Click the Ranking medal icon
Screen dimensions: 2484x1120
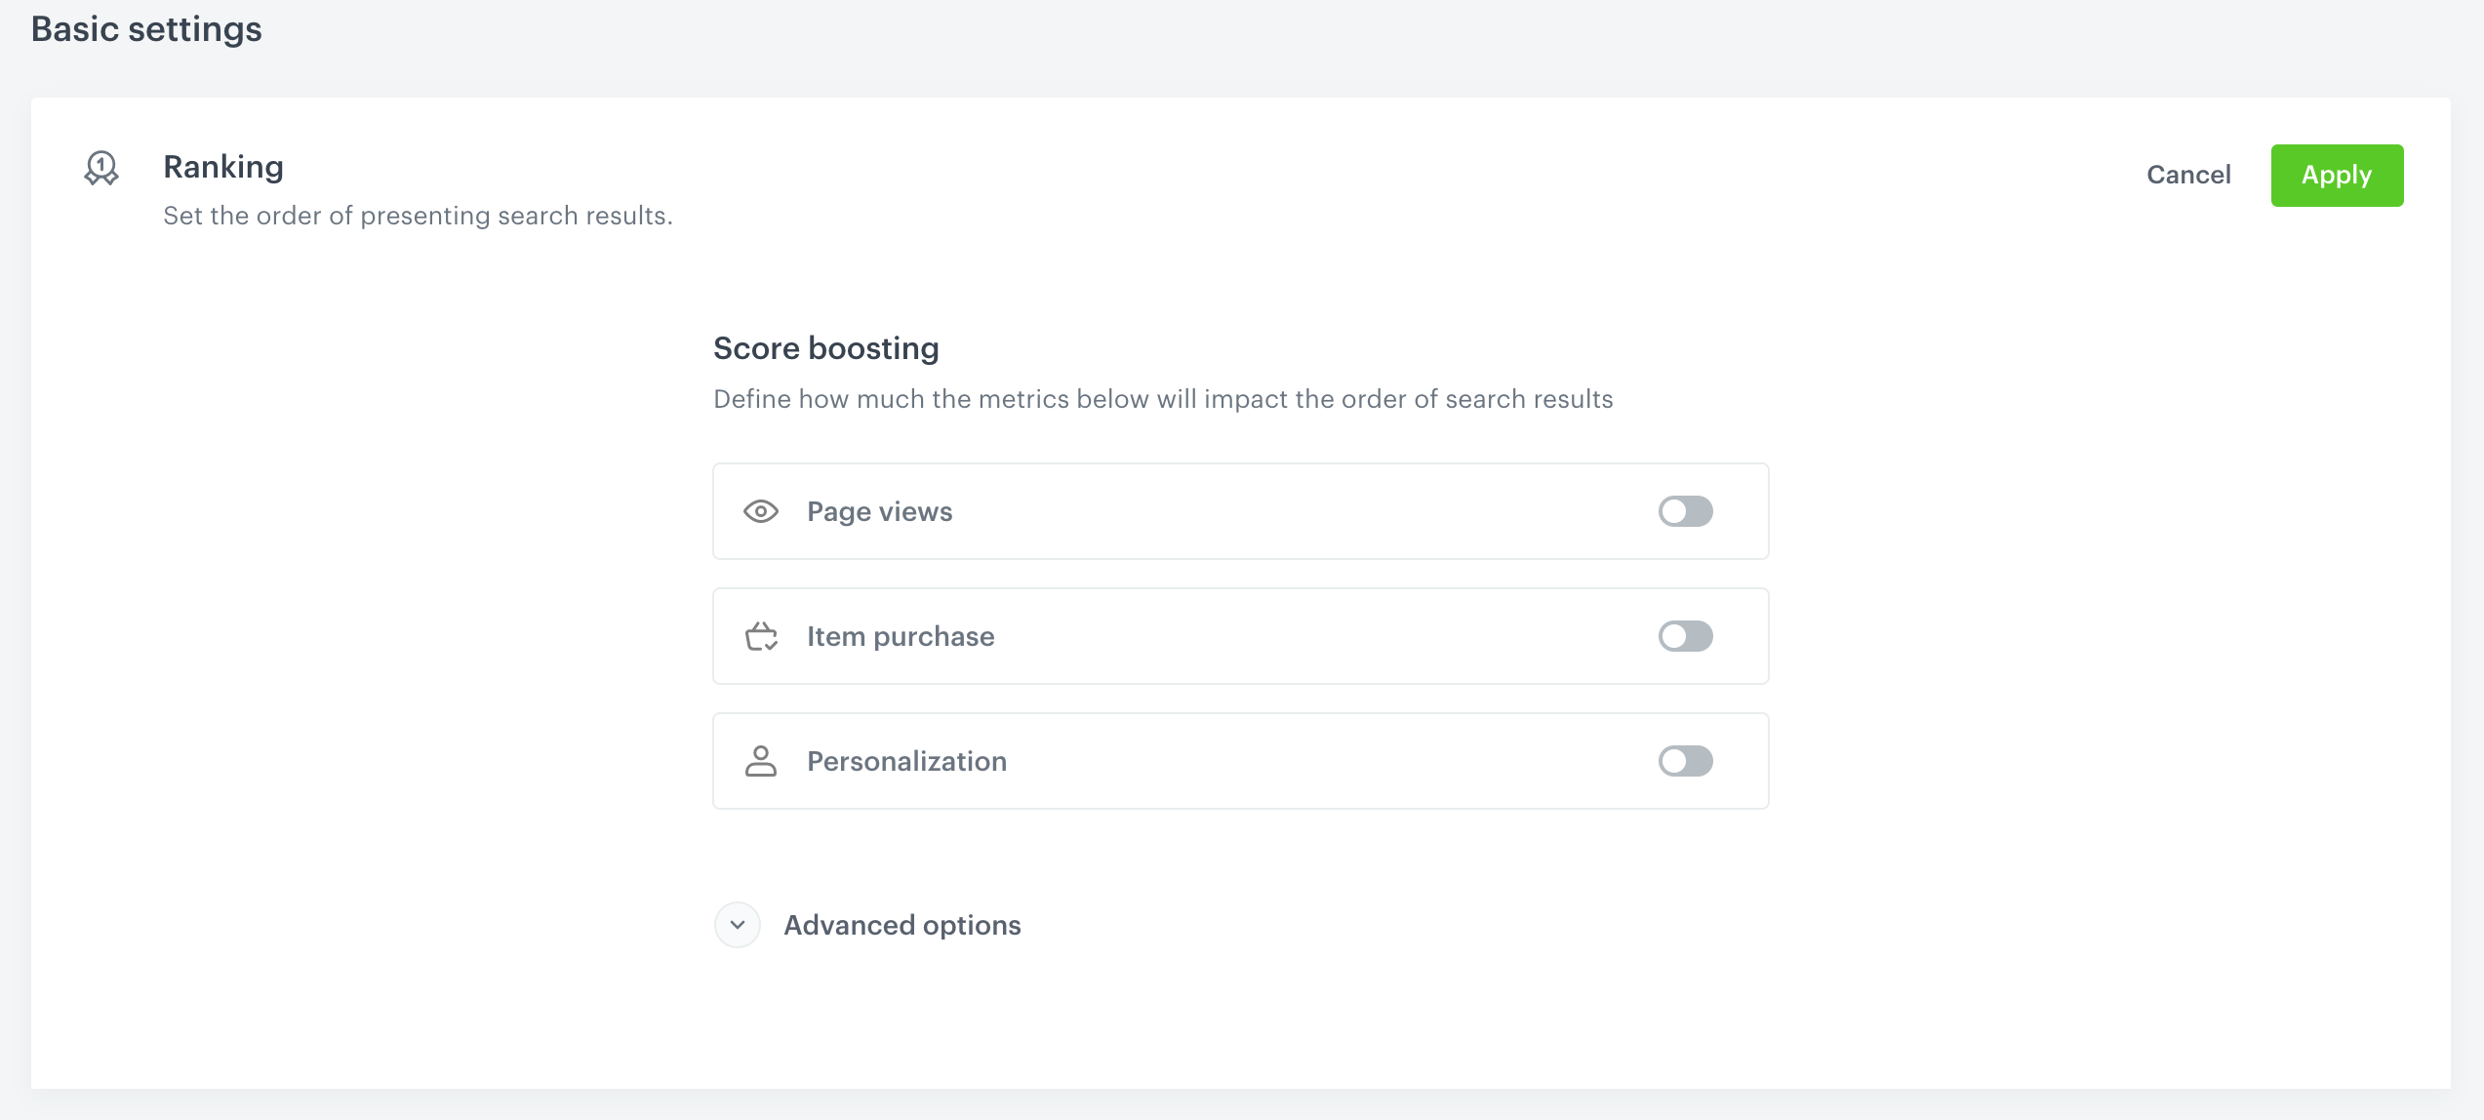pyautogui.click(x=101, y=168)
